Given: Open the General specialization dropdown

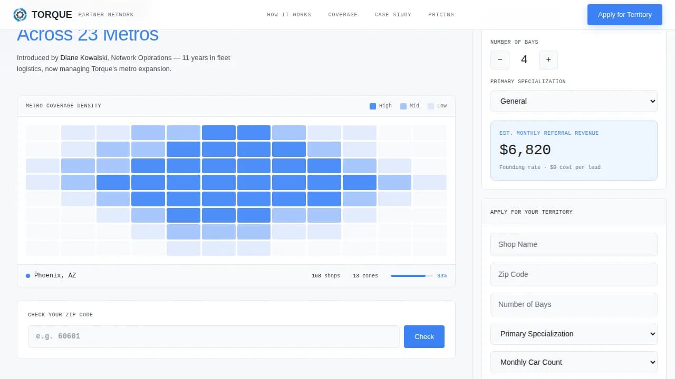Looking at the screenshot, I should tap(574, 101).
